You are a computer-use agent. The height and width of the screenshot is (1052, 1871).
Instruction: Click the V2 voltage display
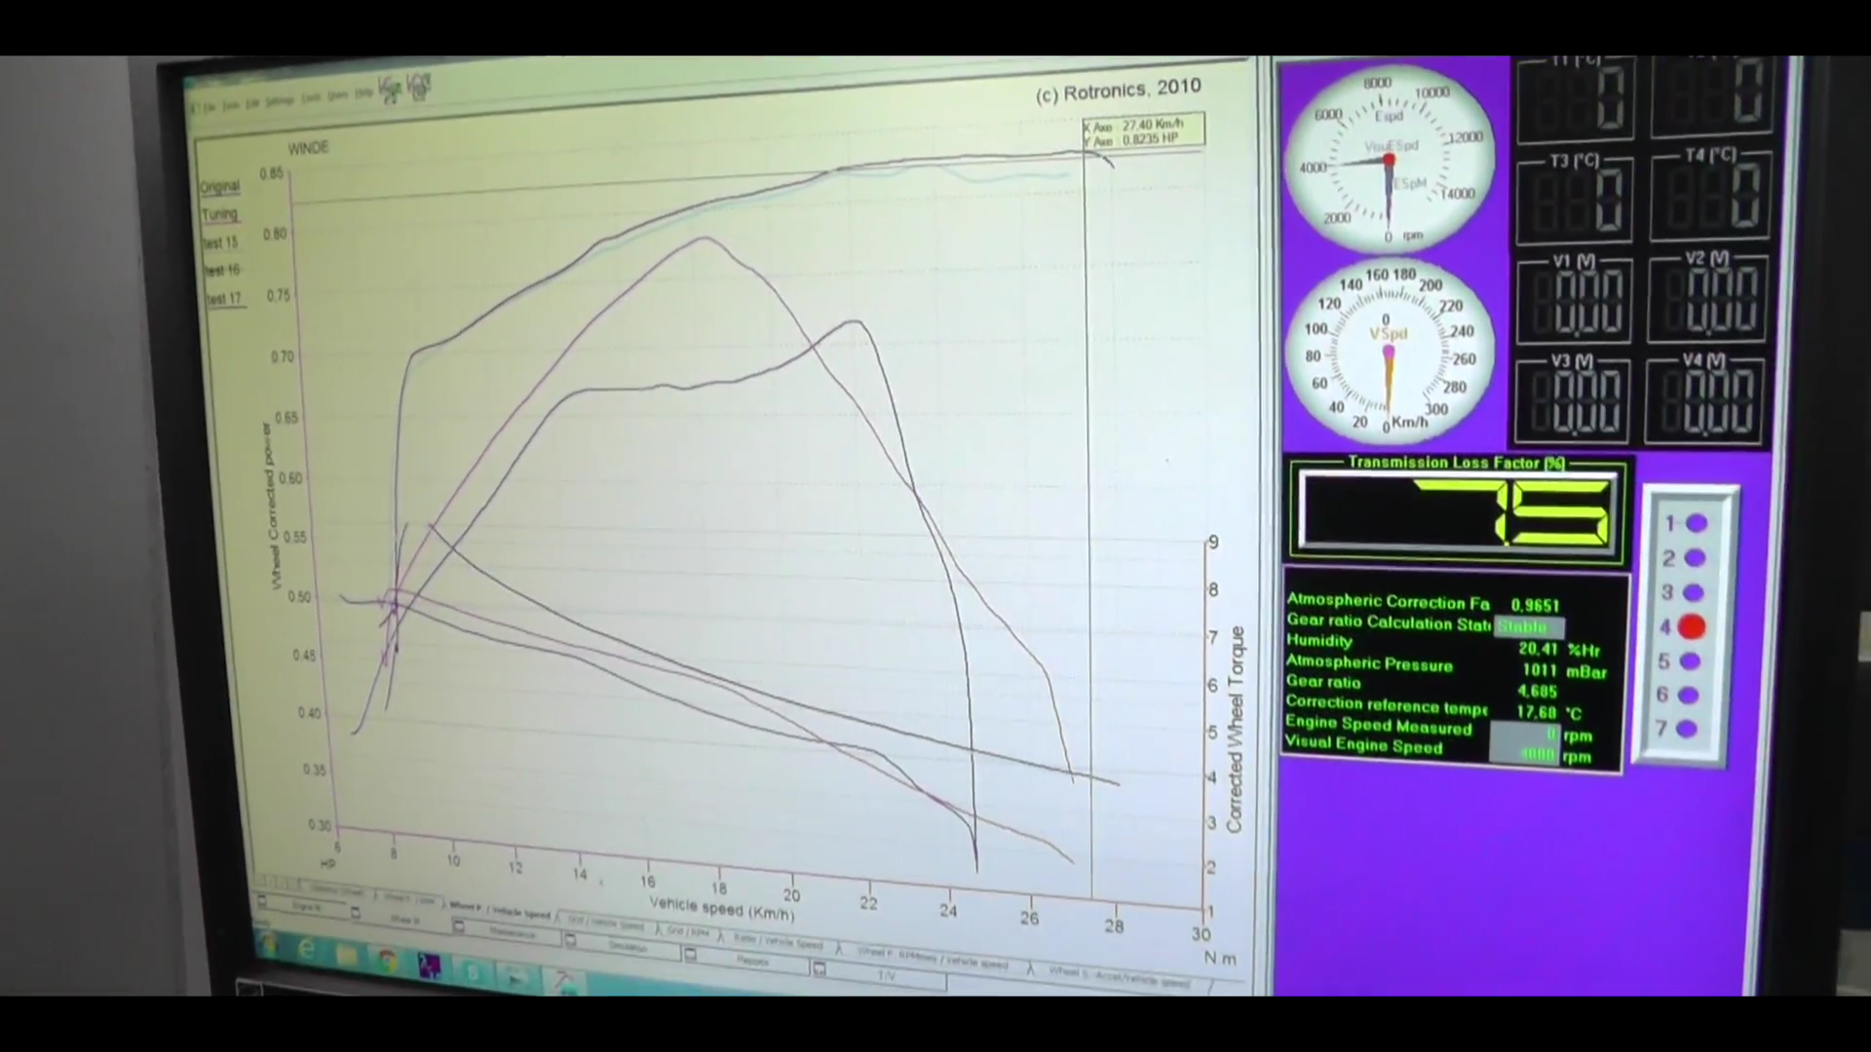(x=1708, y=296)
